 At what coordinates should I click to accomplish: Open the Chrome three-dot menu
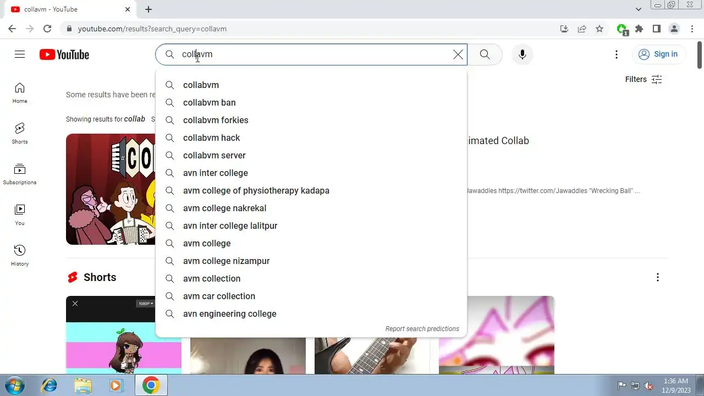click(x=692, y=29)
